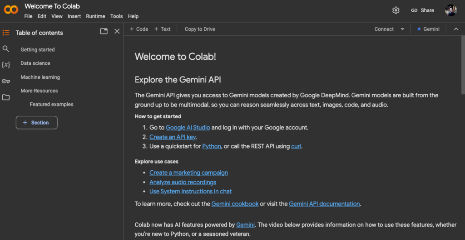Viewport: 465px width, 240px height.
Task: Add a new Section button
Action: coord(36,123)
